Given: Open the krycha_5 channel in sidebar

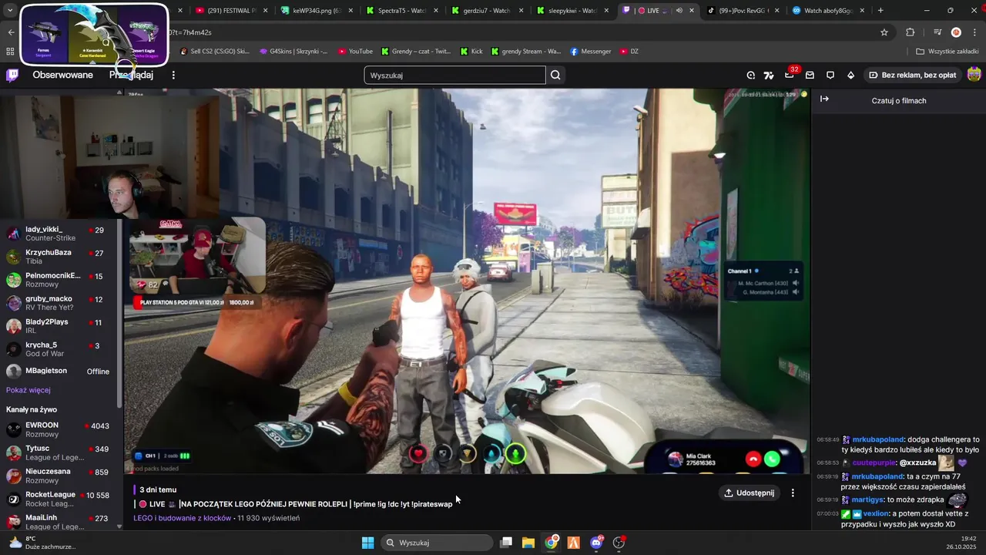Looking at the screenshot, I should 59,349.
